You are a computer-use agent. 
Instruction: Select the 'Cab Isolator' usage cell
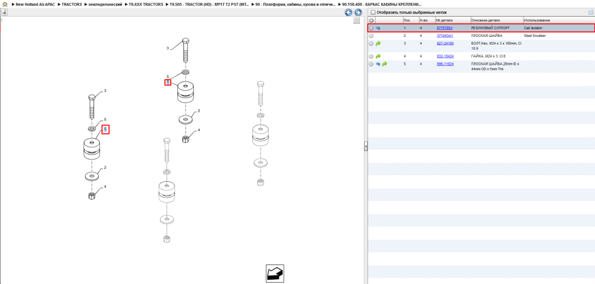[534, 28]
